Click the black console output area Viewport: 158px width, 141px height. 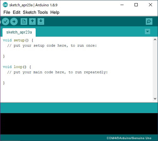[x=79, y=124]
